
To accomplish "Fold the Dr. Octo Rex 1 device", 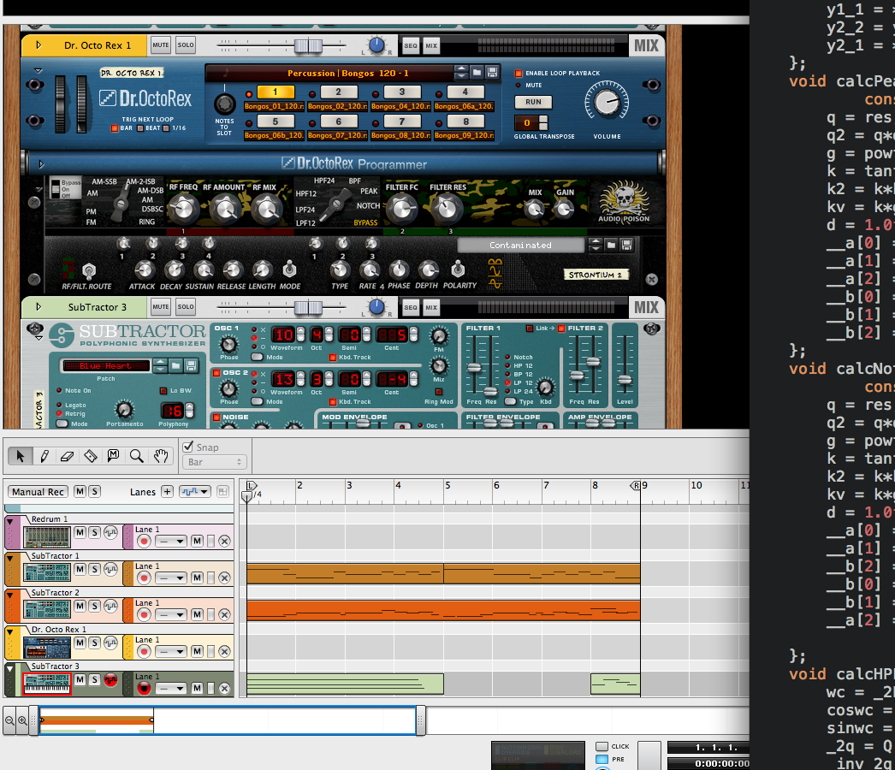I will 39,45.
